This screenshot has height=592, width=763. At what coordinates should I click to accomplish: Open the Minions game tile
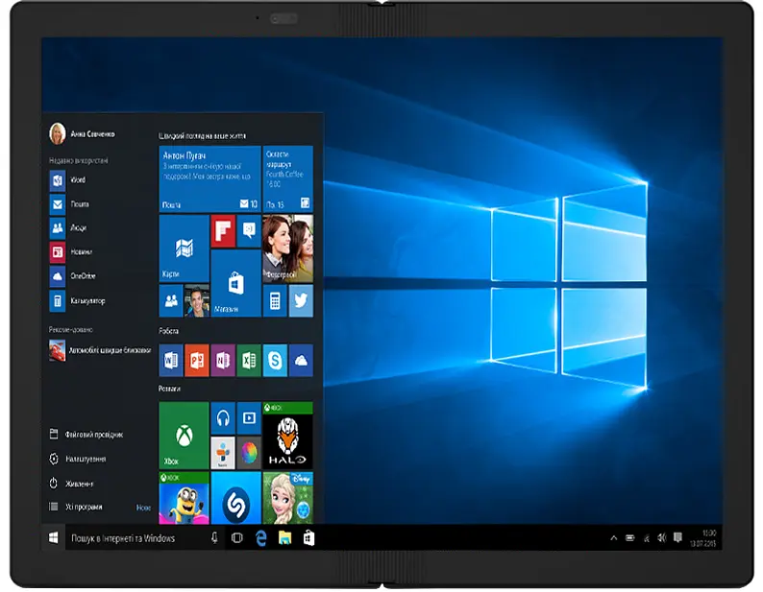coord(184,498)
